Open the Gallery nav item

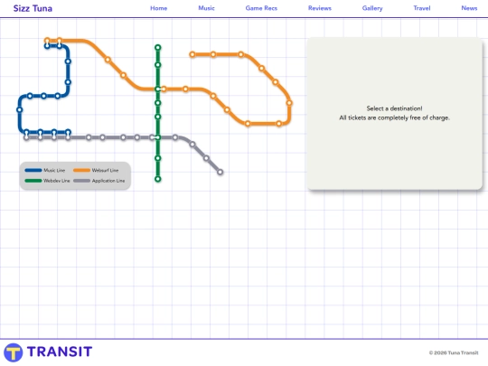point(372,8)
